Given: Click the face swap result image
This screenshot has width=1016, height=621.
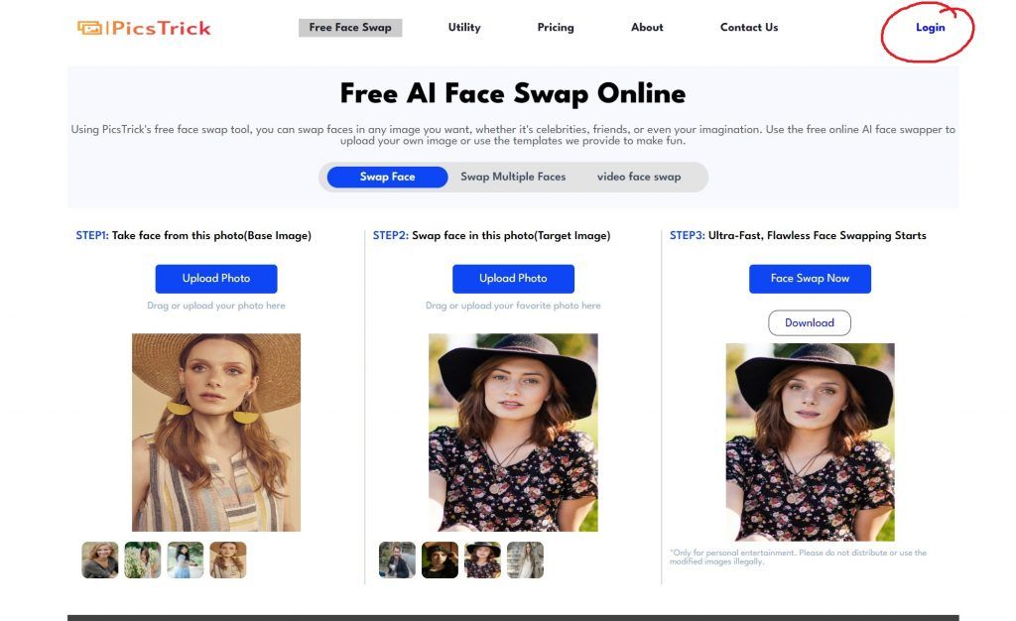Looking at the screenshot, I should (x=810, y=441).
